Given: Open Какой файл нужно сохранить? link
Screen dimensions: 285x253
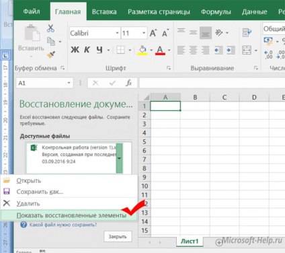Looking at the screenshot, I should [63, 225].
